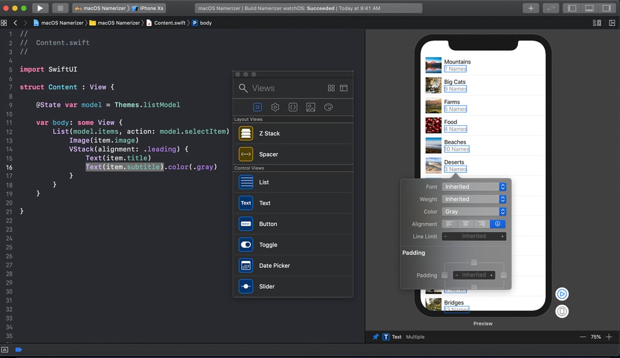
Task: Select the Media image library tab
Action: [x=311, y=107]
